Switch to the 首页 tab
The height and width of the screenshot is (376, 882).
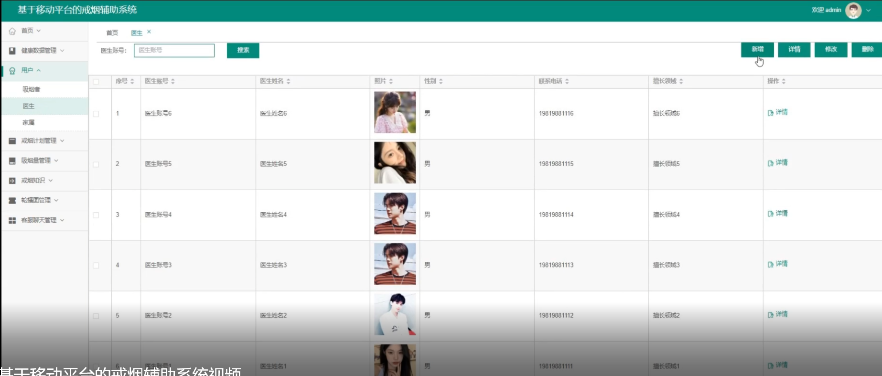(112, 33)
